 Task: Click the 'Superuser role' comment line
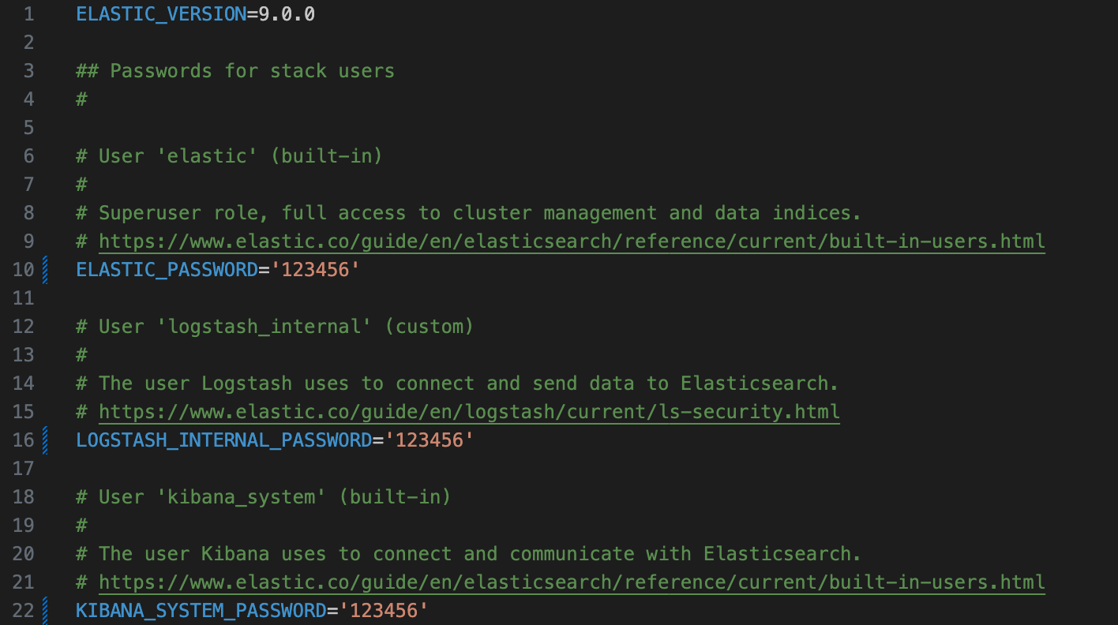tap(468, 213)
